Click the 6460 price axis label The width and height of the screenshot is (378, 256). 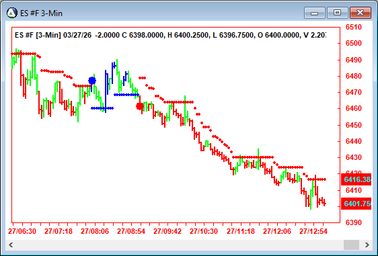click(x=354, y=108)
